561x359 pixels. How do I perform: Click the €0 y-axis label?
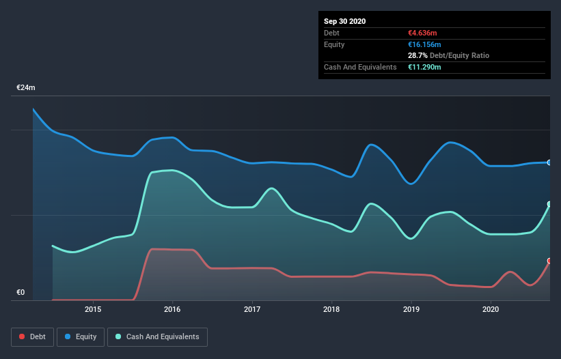pyautogui.click(x=20, y=292)
